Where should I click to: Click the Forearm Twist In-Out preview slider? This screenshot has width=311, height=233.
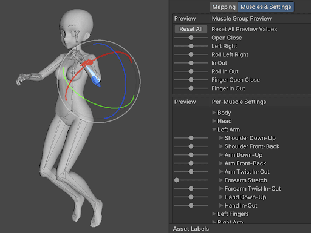(191, 189)
